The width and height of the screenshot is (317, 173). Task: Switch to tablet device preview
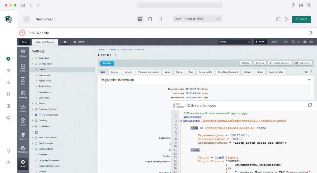point(150,19)
